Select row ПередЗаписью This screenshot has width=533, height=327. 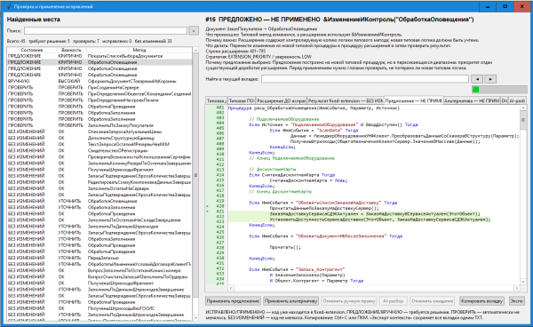tap(99, 258)
